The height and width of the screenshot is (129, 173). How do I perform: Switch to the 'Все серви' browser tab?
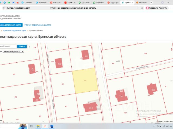pyautogui.click(x=55, y=2)
